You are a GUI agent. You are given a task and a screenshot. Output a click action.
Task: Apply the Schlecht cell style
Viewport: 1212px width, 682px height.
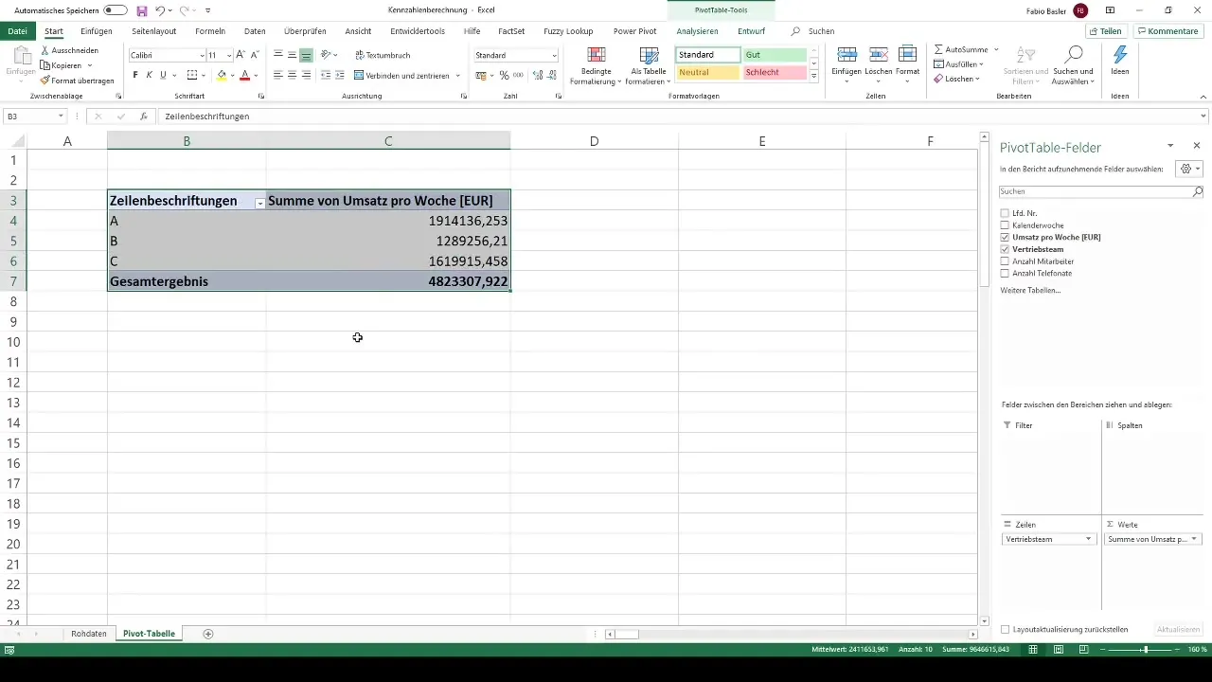click(775, 72)
